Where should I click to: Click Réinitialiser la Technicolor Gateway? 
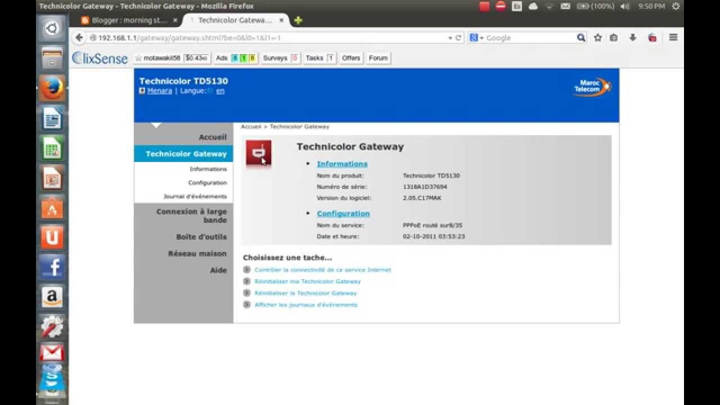[305, 293]
